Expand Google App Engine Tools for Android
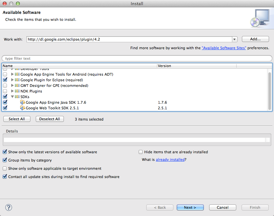Viewport: 274px width, 216px height. 13,74
